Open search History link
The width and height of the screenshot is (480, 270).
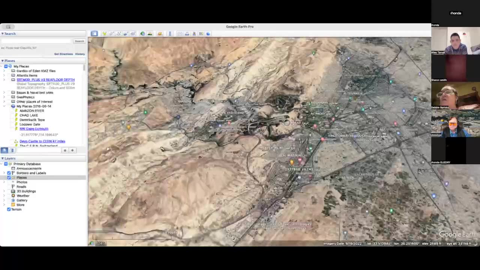(80, 54)
